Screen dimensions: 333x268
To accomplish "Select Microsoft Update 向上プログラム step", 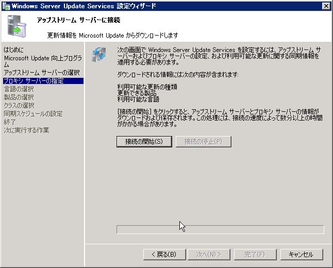I will 43,61.
